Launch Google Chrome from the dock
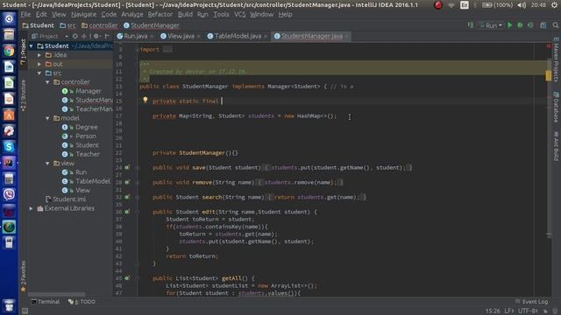The width and height of the screenshot is (561, 315). pyautogui.click(x=9, y=51)
